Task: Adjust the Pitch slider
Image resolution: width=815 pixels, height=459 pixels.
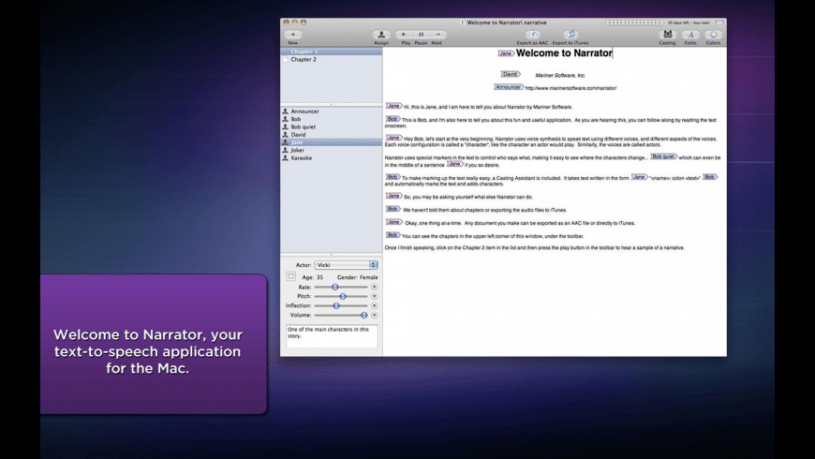Action: [341, 296]
